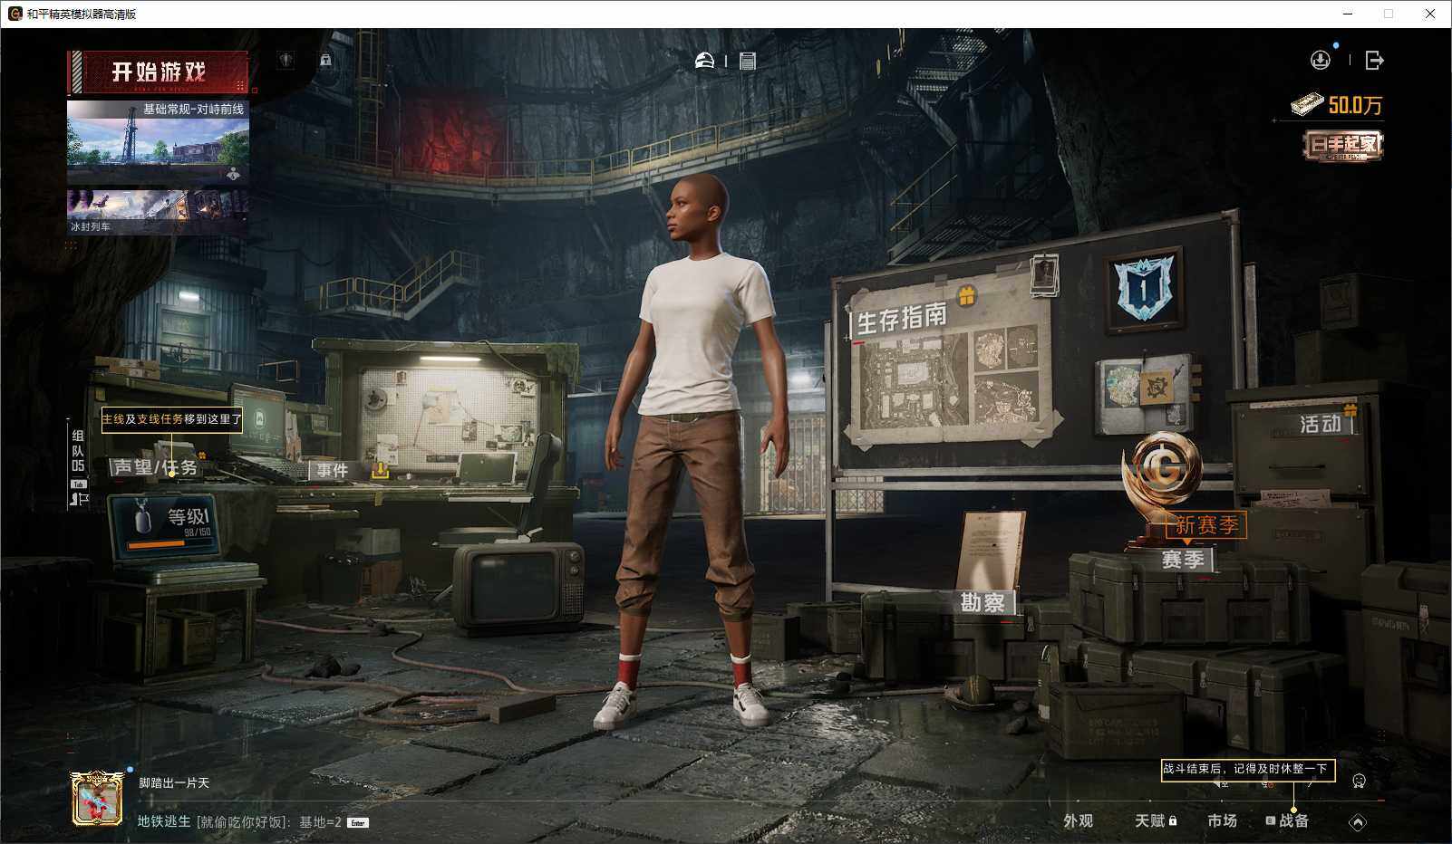Click the 主线及支线任务移到这里了 tooltip
Viewport: 1452px width, 844px height.
(171, 419)
